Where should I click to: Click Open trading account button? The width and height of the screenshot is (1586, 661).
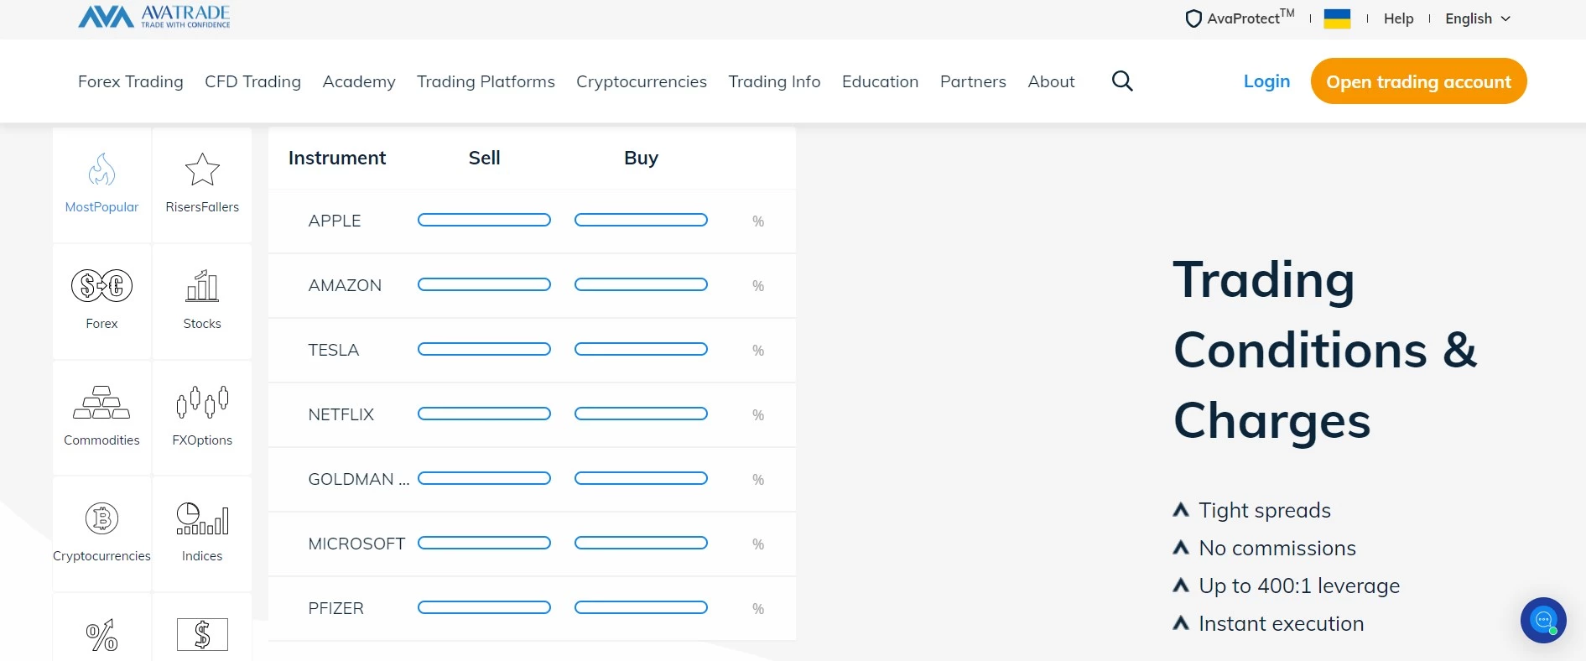tap(1418, 81)
